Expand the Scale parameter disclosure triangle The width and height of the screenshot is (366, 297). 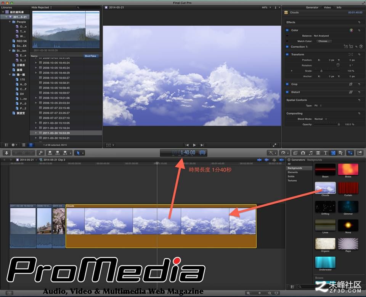292,71
